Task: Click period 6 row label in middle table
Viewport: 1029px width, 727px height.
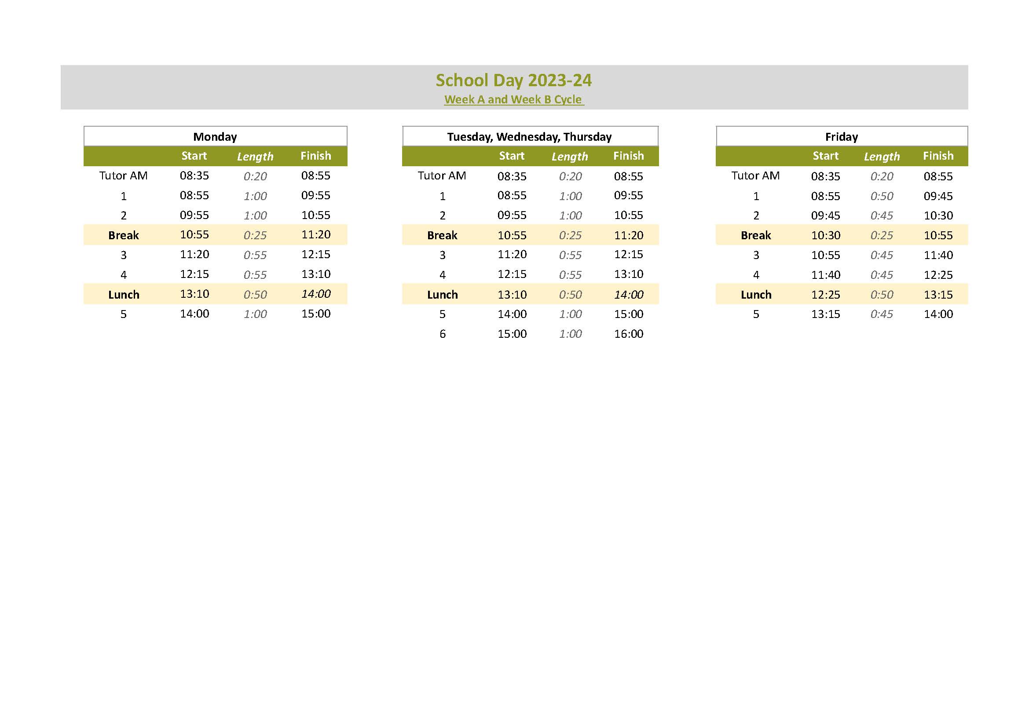Action: pyautogui.click(x=442, y=334)
